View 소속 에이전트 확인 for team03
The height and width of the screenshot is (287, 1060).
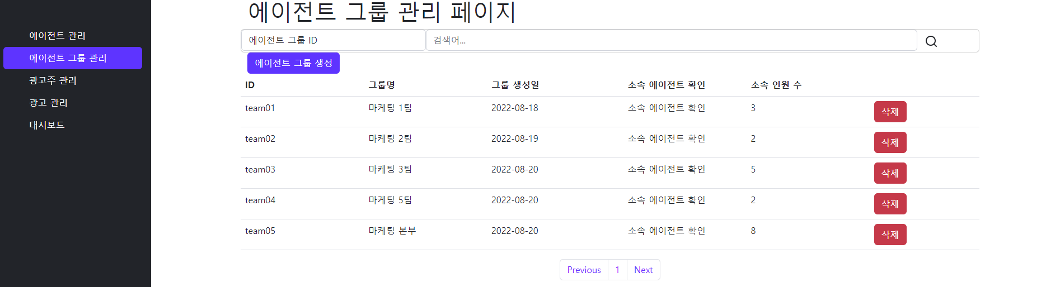pyautogui.click(x=666, y=169)
